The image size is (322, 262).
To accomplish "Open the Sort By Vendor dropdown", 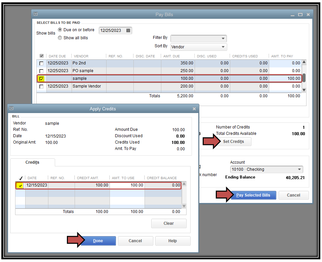I will (223, 47).
